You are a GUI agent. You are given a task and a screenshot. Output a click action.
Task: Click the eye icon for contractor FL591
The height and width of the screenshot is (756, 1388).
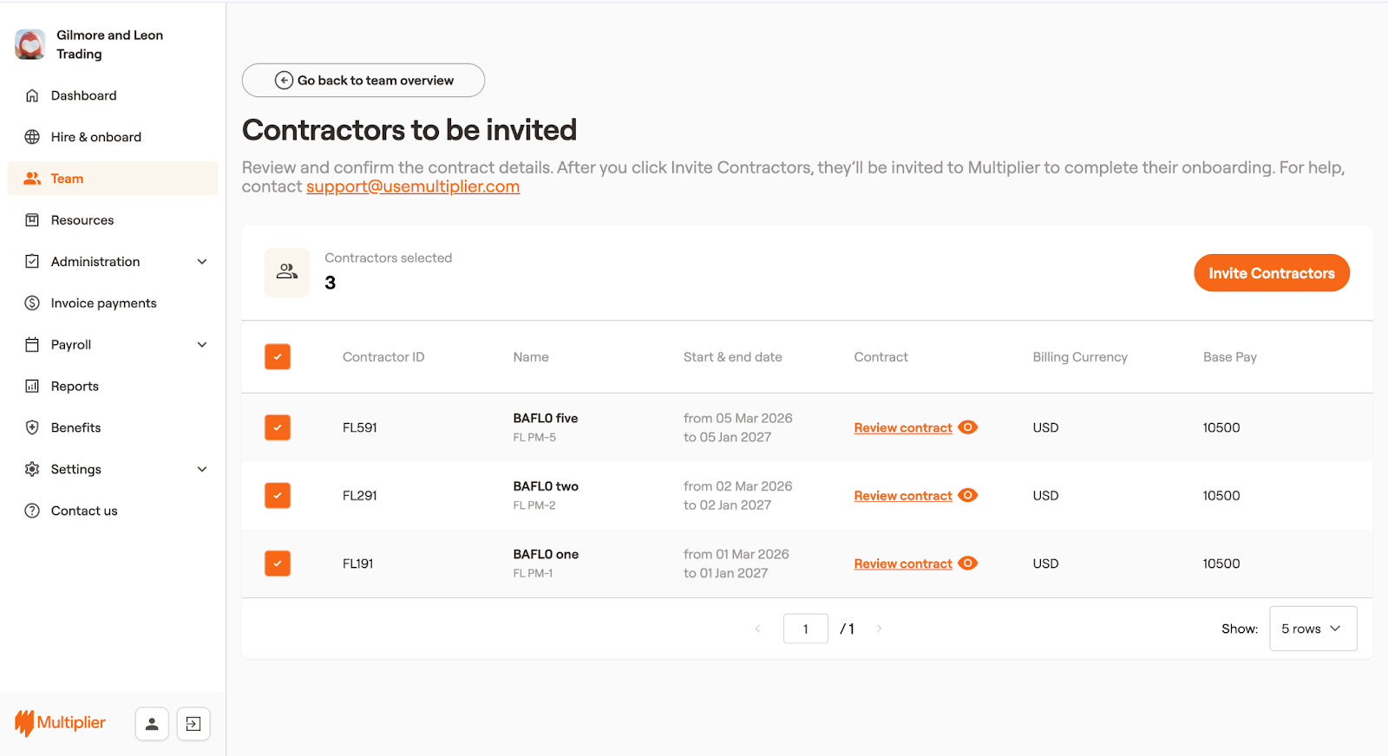968,427
